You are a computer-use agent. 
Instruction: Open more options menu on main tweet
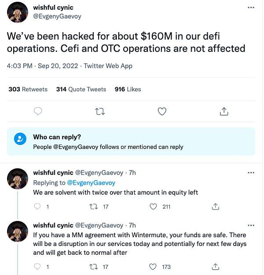pos(251,7)
